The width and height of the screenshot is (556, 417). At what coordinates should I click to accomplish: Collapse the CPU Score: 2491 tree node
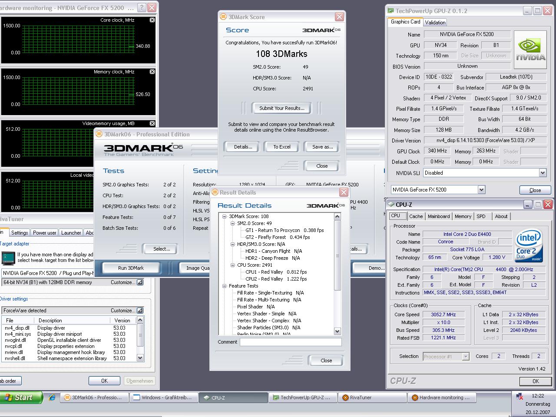pos(233,265)
